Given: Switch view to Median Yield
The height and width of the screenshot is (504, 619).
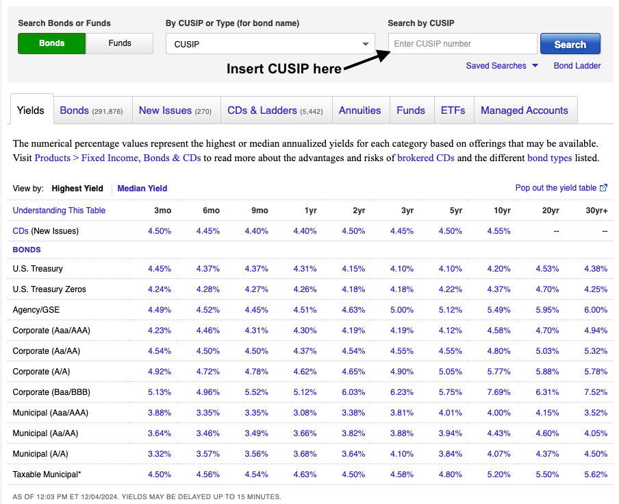Looking at the screenshot, I should tap(142, 189).
